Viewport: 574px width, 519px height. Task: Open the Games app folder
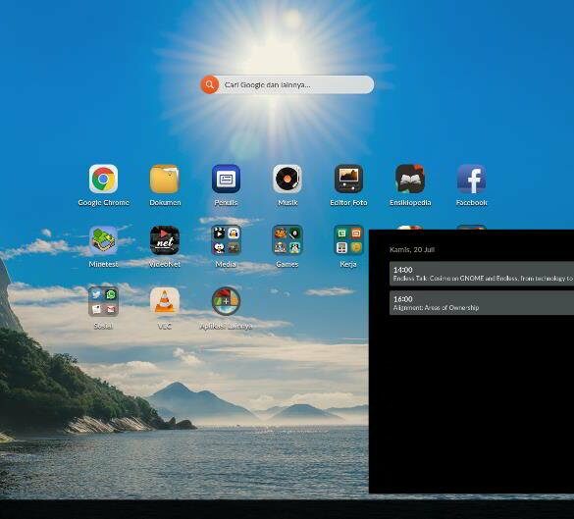[287, 240]
